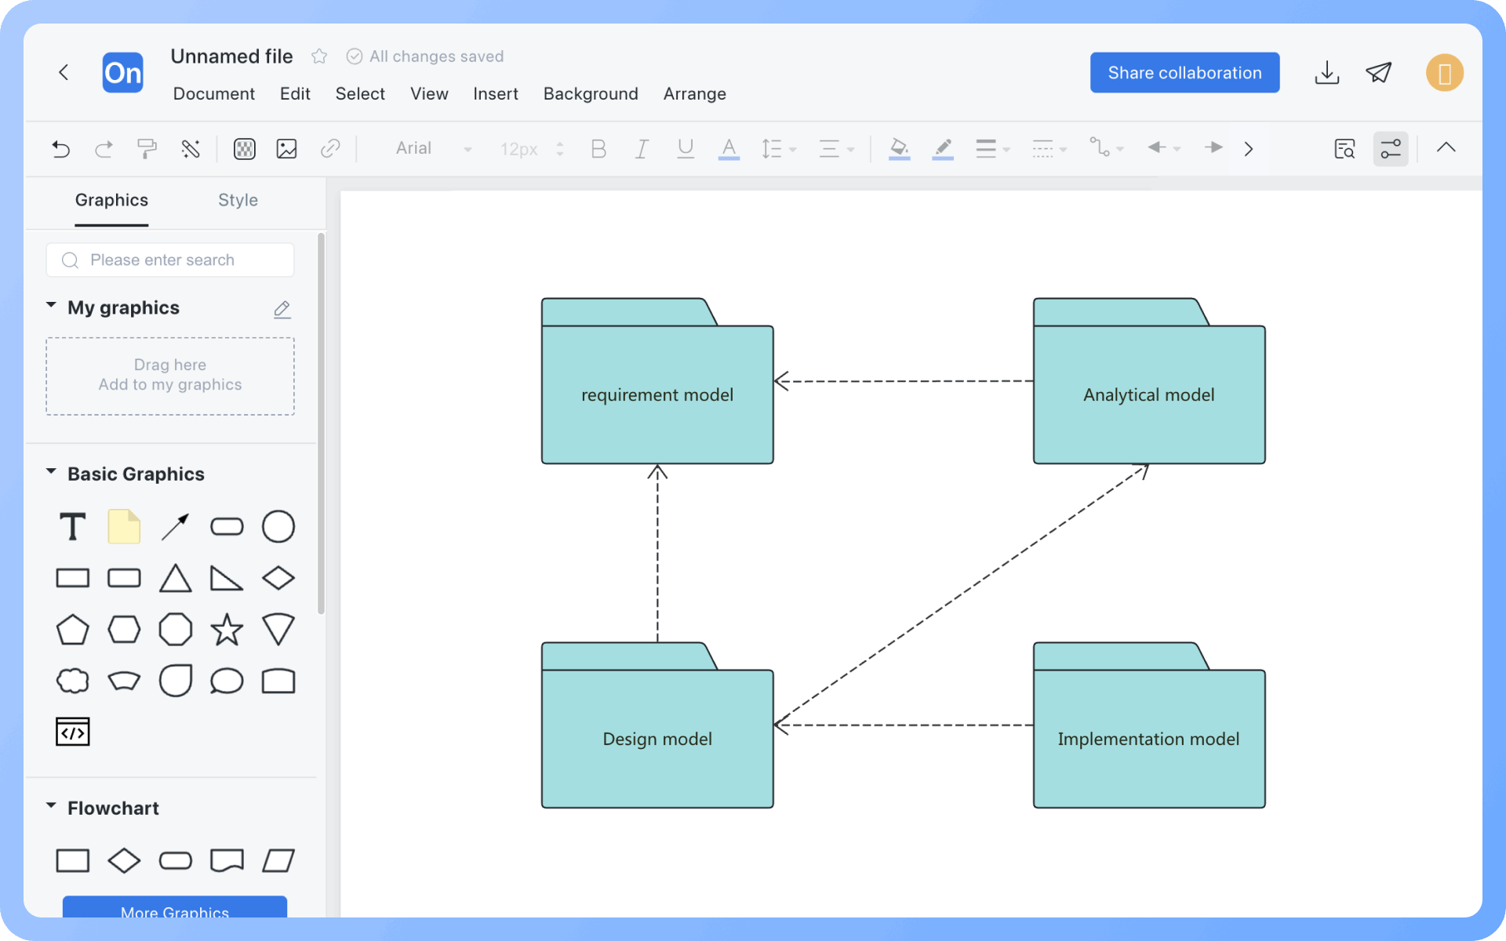
Task: Select the pentagon shape
Action: pos(73,630)
